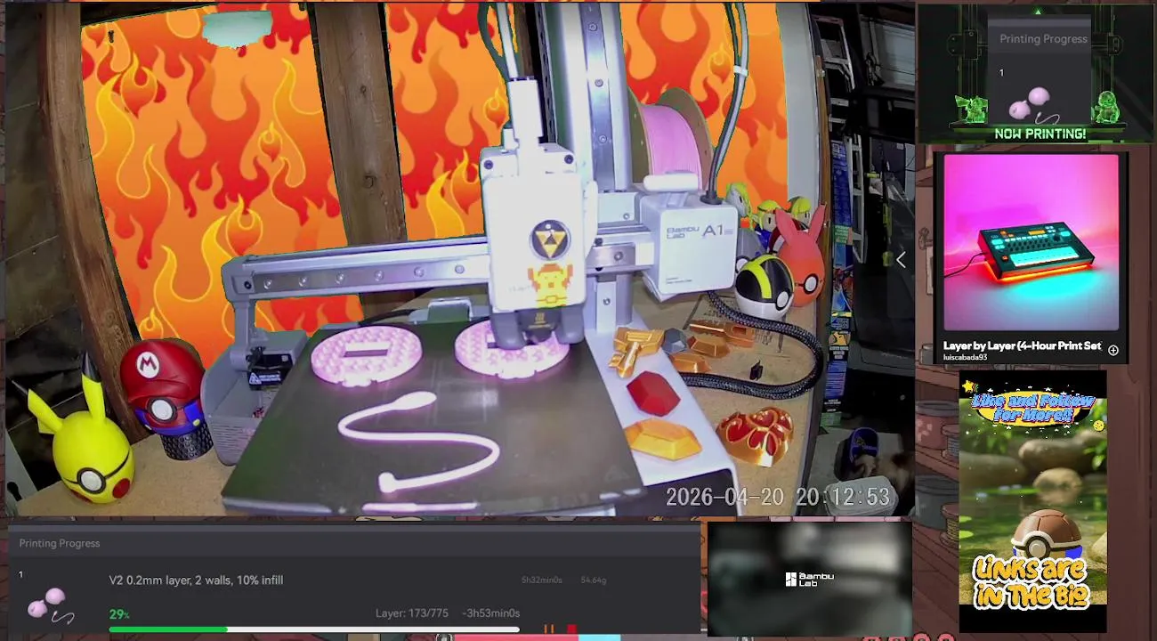This screenshot has height=641, width=1157.
Task: Click the '54.64g' filament weight value
Action: [593, 580]
